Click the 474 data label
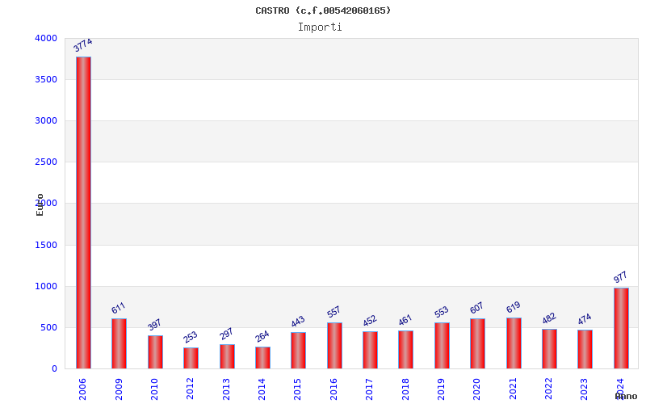Screen dimensions: 646x404 tap(584, 318)
